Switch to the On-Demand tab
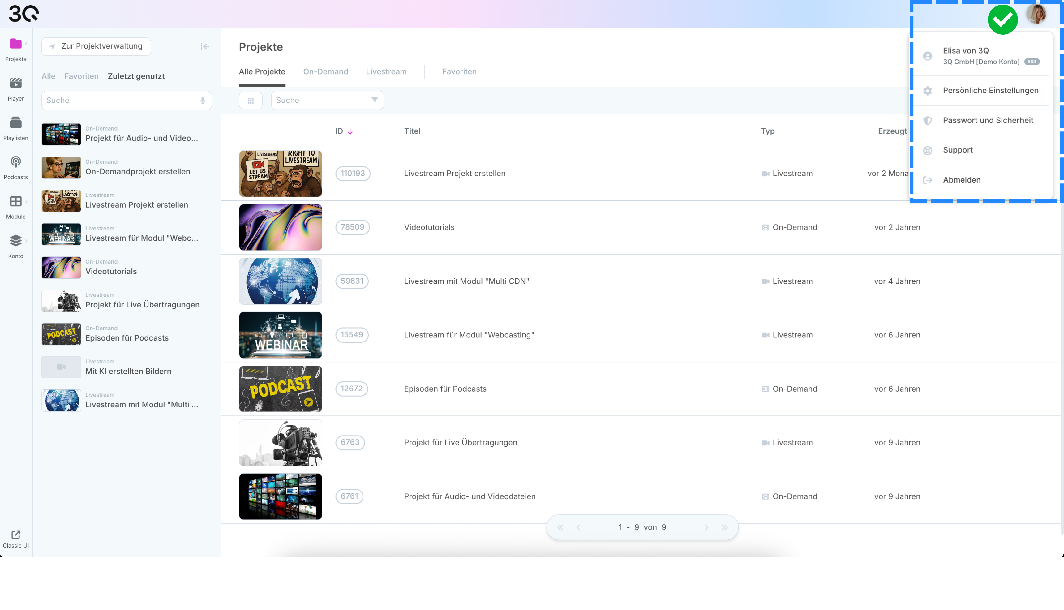1064x610 pixels. tap(325, 72)
